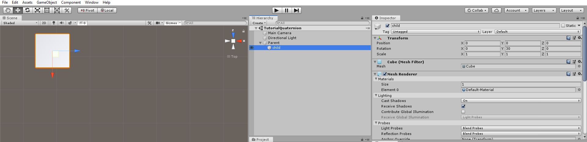
Task: Open the Reflection Probes dropdown
Action: click(521, 134)
